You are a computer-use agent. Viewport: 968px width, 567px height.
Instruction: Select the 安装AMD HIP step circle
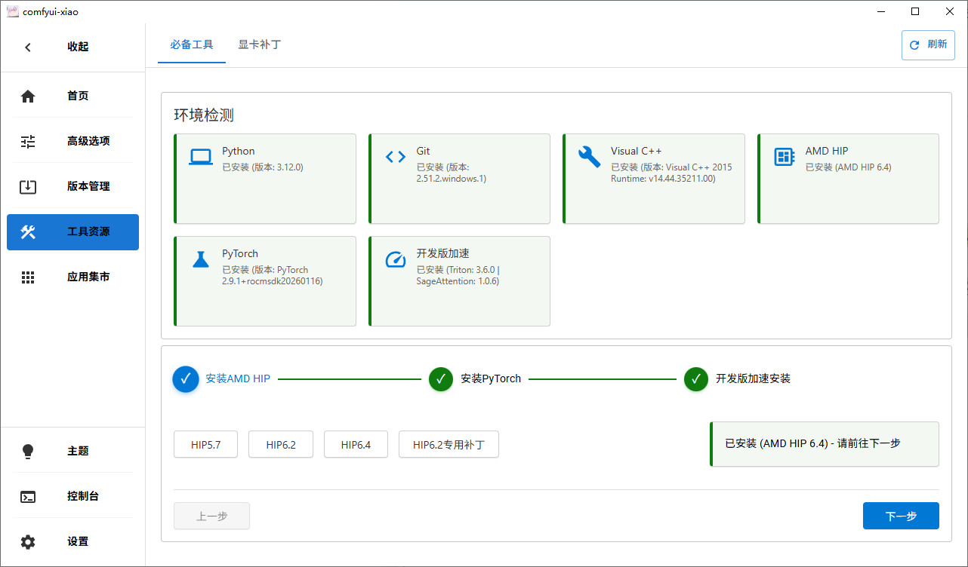(x=185, y=379)
